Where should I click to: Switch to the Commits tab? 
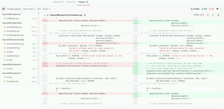click(x=71, y=2)
